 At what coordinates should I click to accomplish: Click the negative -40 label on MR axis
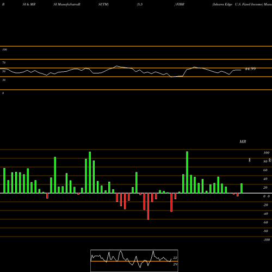[265, 214]
